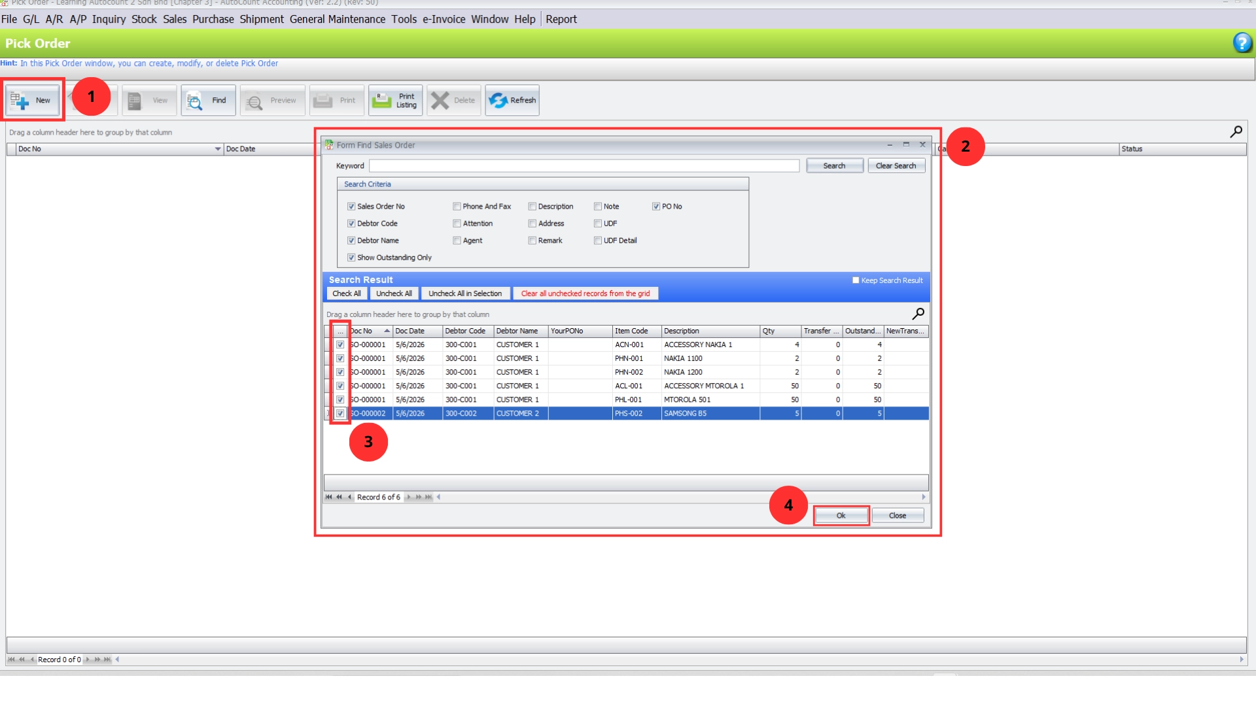This screenshot has height=706, width=1256.
Task: Click Uncheck All in Selection button
Action: click(x=465, y=294)
